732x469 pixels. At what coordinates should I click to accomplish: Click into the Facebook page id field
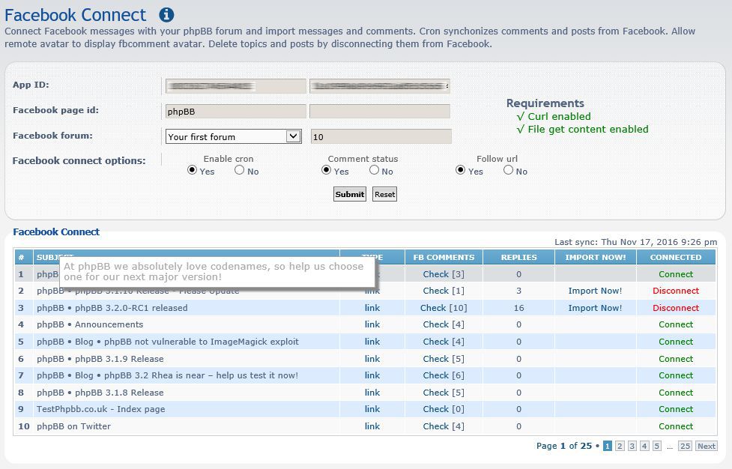coord(235,111)
